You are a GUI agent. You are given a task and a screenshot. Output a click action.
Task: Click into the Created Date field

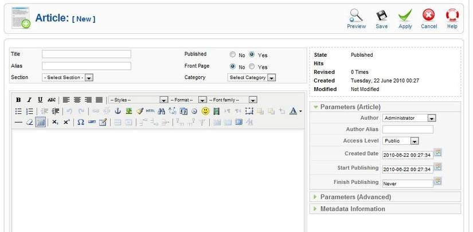pos(408,155)
